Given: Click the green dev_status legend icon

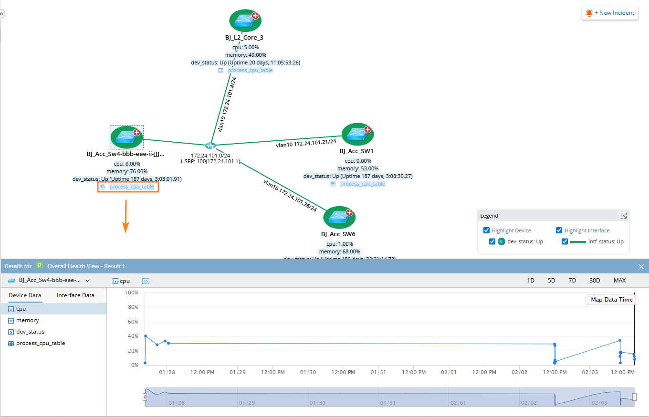Looking at the screenshot, I should [502, 241].
